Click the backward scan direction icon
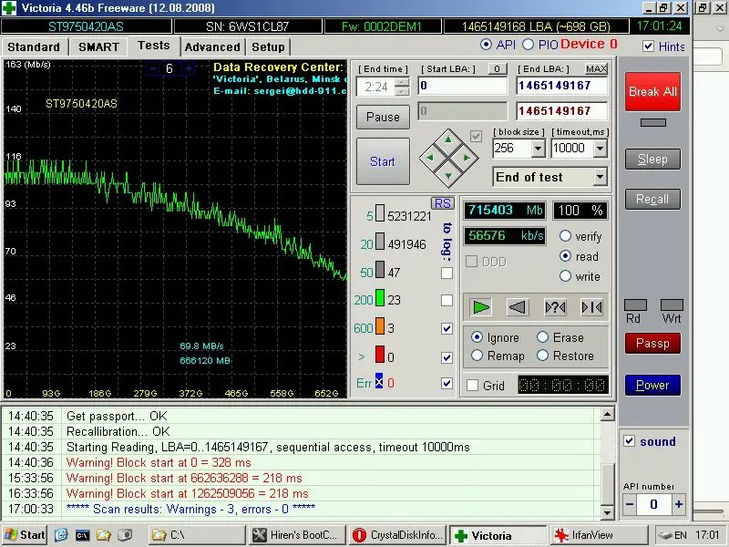729x547 pixels. 518,307
